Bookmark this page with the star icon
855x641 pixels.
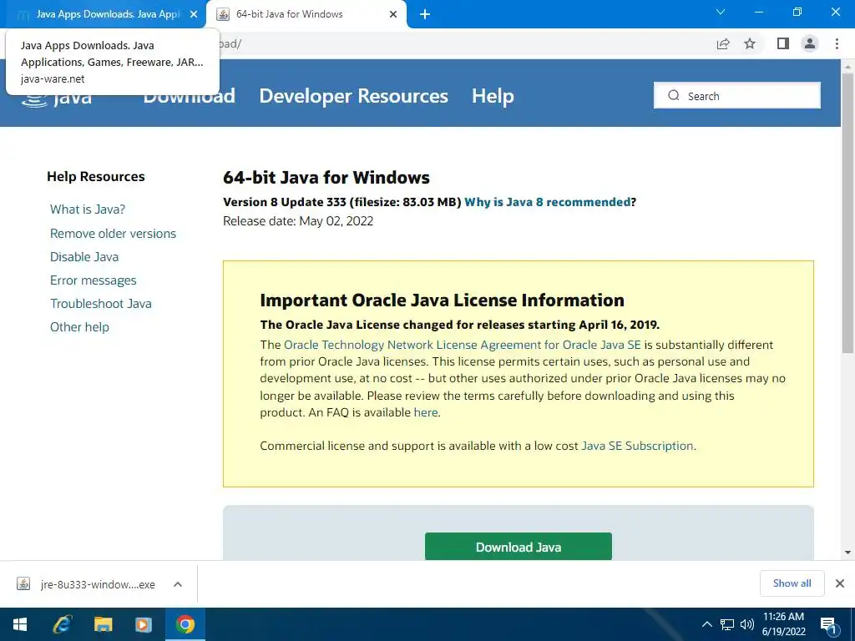pos(750,43)
